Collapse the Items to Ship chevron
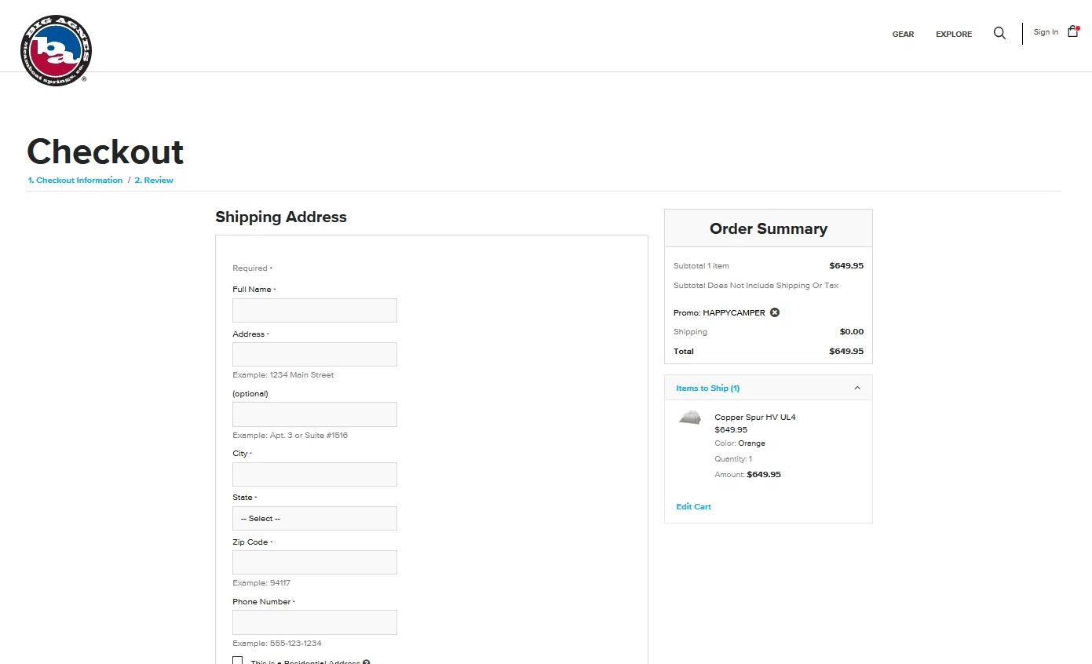This screenshot has width=1092, height=664. [857, 388]
